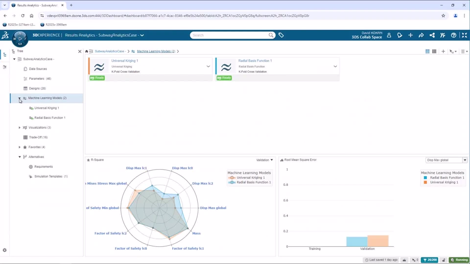Click Ready badge on Universal Kriging card
The image size is (470, 264).
tap(97, 78)
